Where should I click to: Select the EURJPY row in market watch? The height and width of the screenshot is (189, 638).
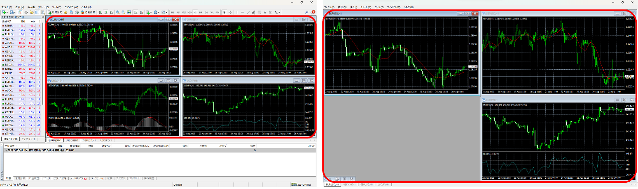coord(21,30)
